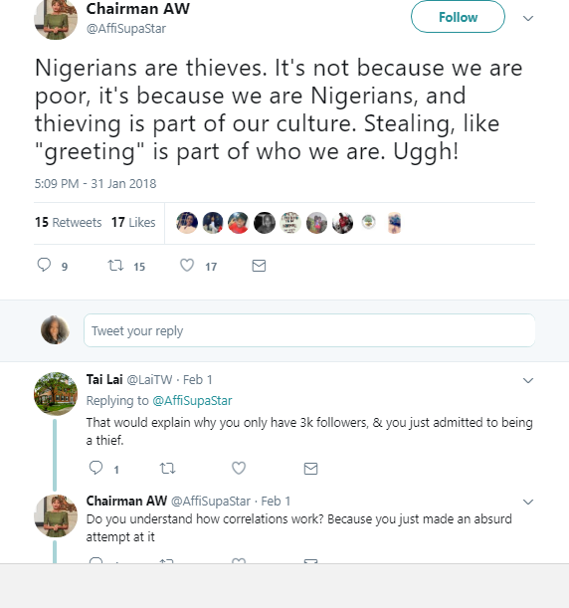Image resolution: width=569 pixels, height=608 pixels.
Task: Open Tai Lai's profile picture
Action: click(56, 394)
